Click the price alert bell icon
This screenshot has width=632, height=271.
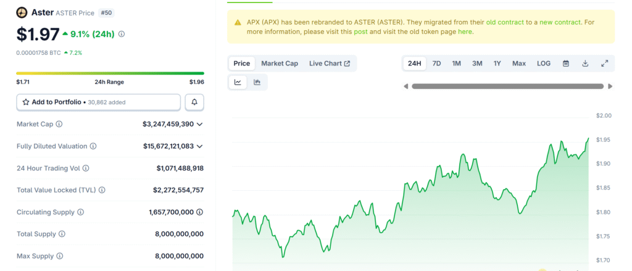point(194,102)
